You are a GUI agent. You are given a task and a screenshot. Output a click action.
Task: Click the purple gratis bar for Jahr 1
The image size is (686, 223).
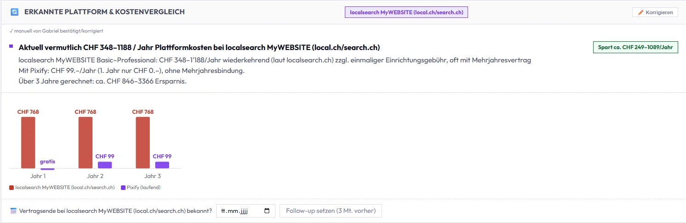pos(47,169)
